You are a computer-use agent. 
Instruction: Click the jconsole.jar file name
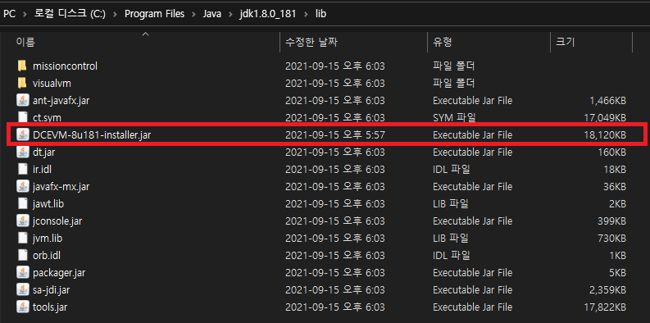(x=57, y=221)
